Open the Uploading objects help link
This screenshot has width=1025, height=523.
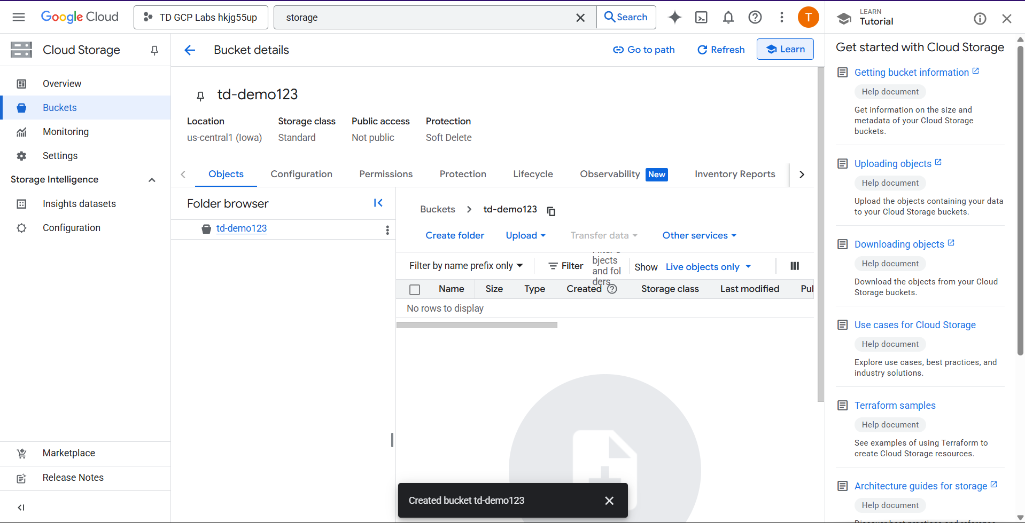pyautogui.click(x=892, y=164)
